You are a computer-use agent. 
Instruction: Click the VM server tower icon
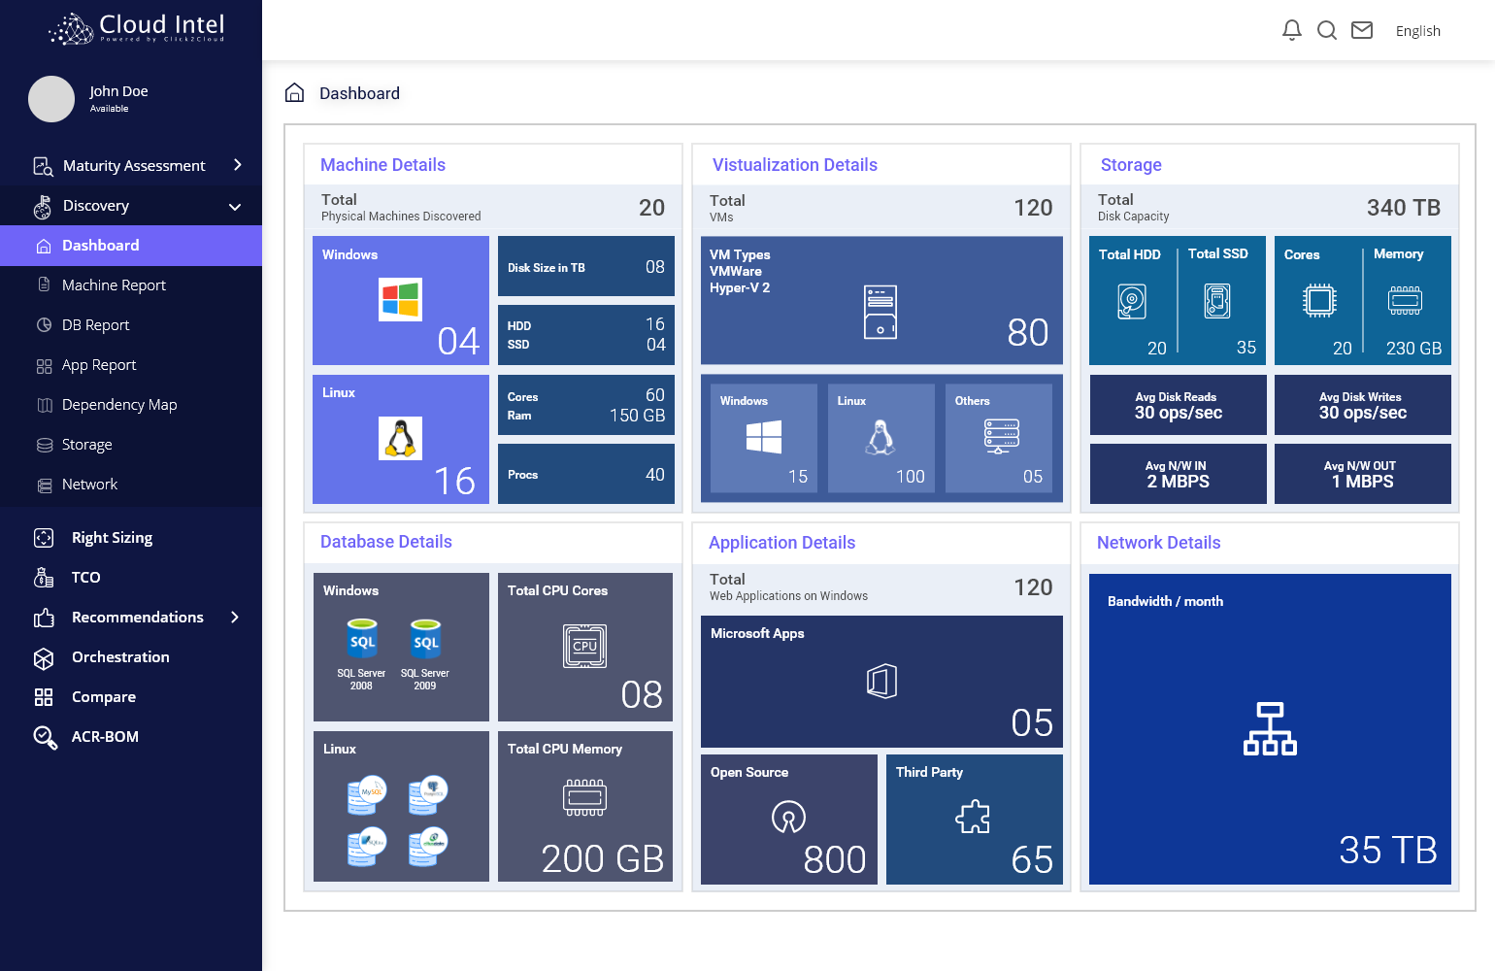[x=880, y=312]
